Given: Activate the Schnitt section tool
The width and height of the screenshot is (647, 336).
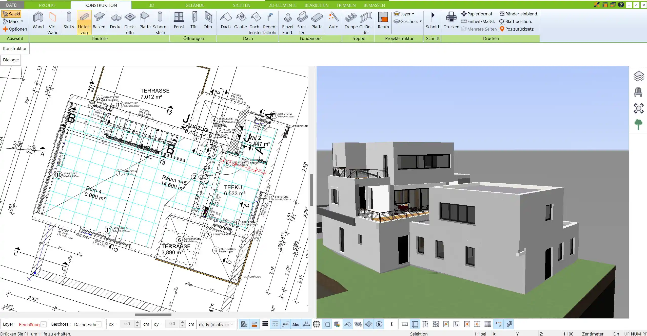Looking at the screenshot, I should coord(433,20).
